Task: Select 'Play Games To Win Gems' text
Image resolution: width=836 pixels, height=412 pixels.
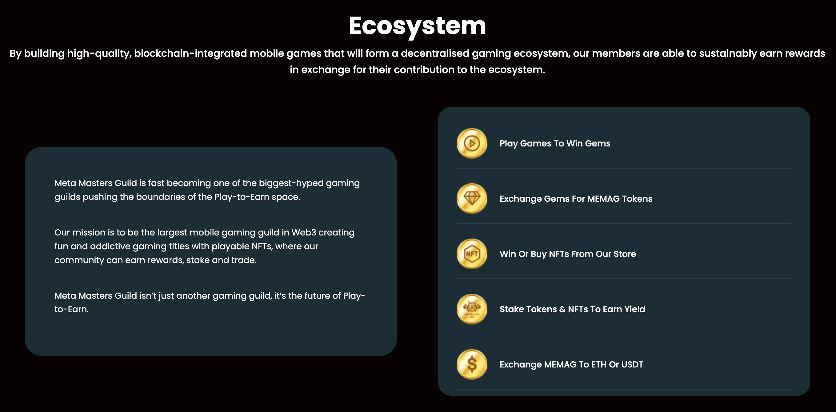Action: [555, 143]
